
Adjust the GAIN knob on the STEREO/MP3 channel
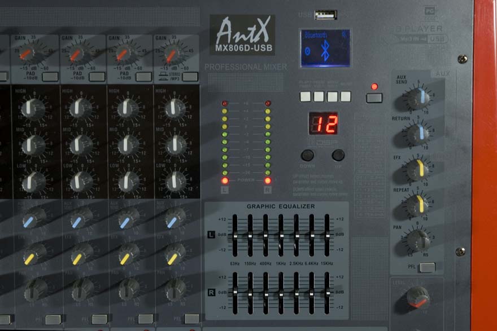(x=174, y=54)
